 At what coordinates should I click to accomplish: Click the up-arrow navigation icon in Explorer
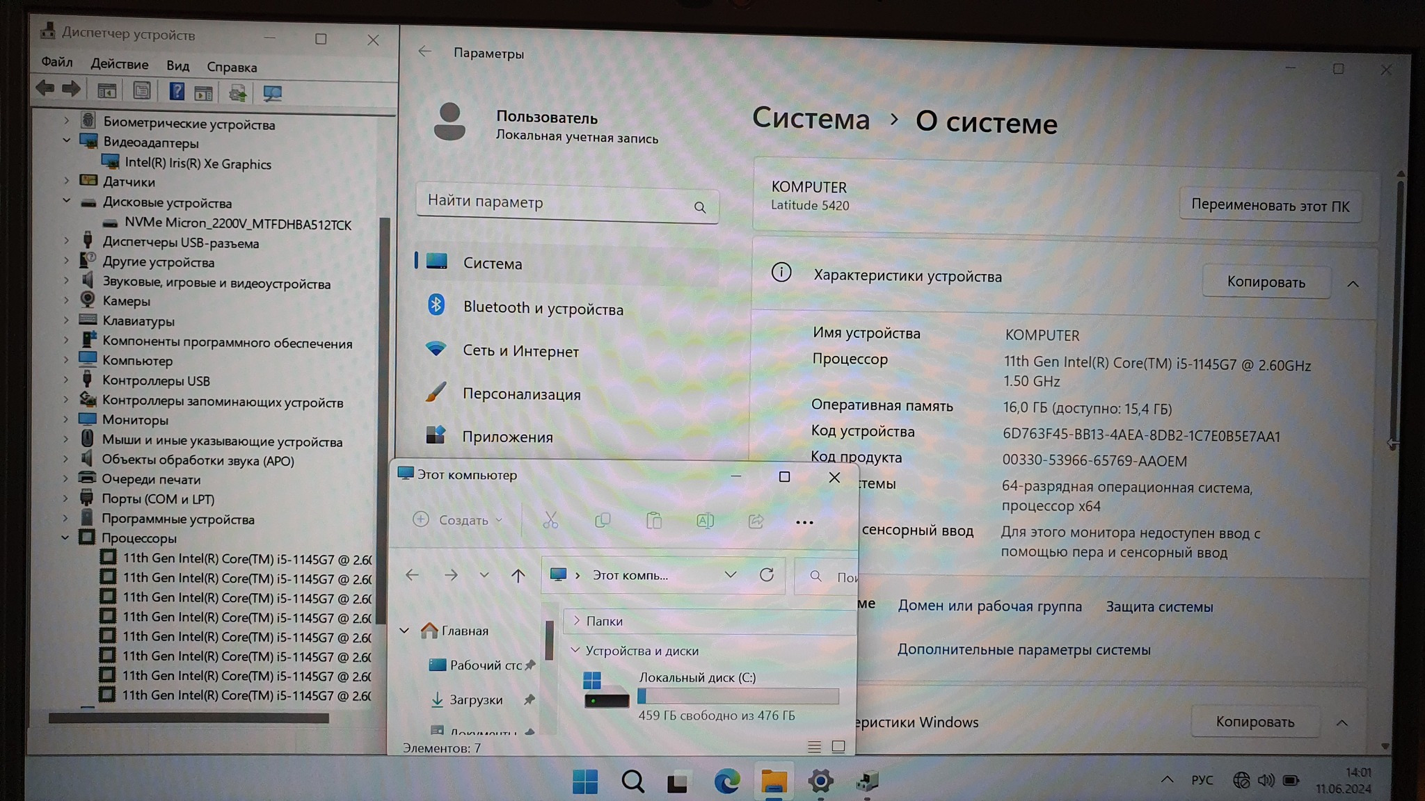tap(518, 576)
